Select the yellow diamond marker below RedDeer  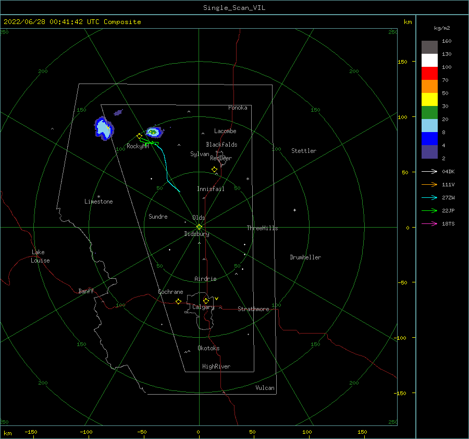(214, 169)
